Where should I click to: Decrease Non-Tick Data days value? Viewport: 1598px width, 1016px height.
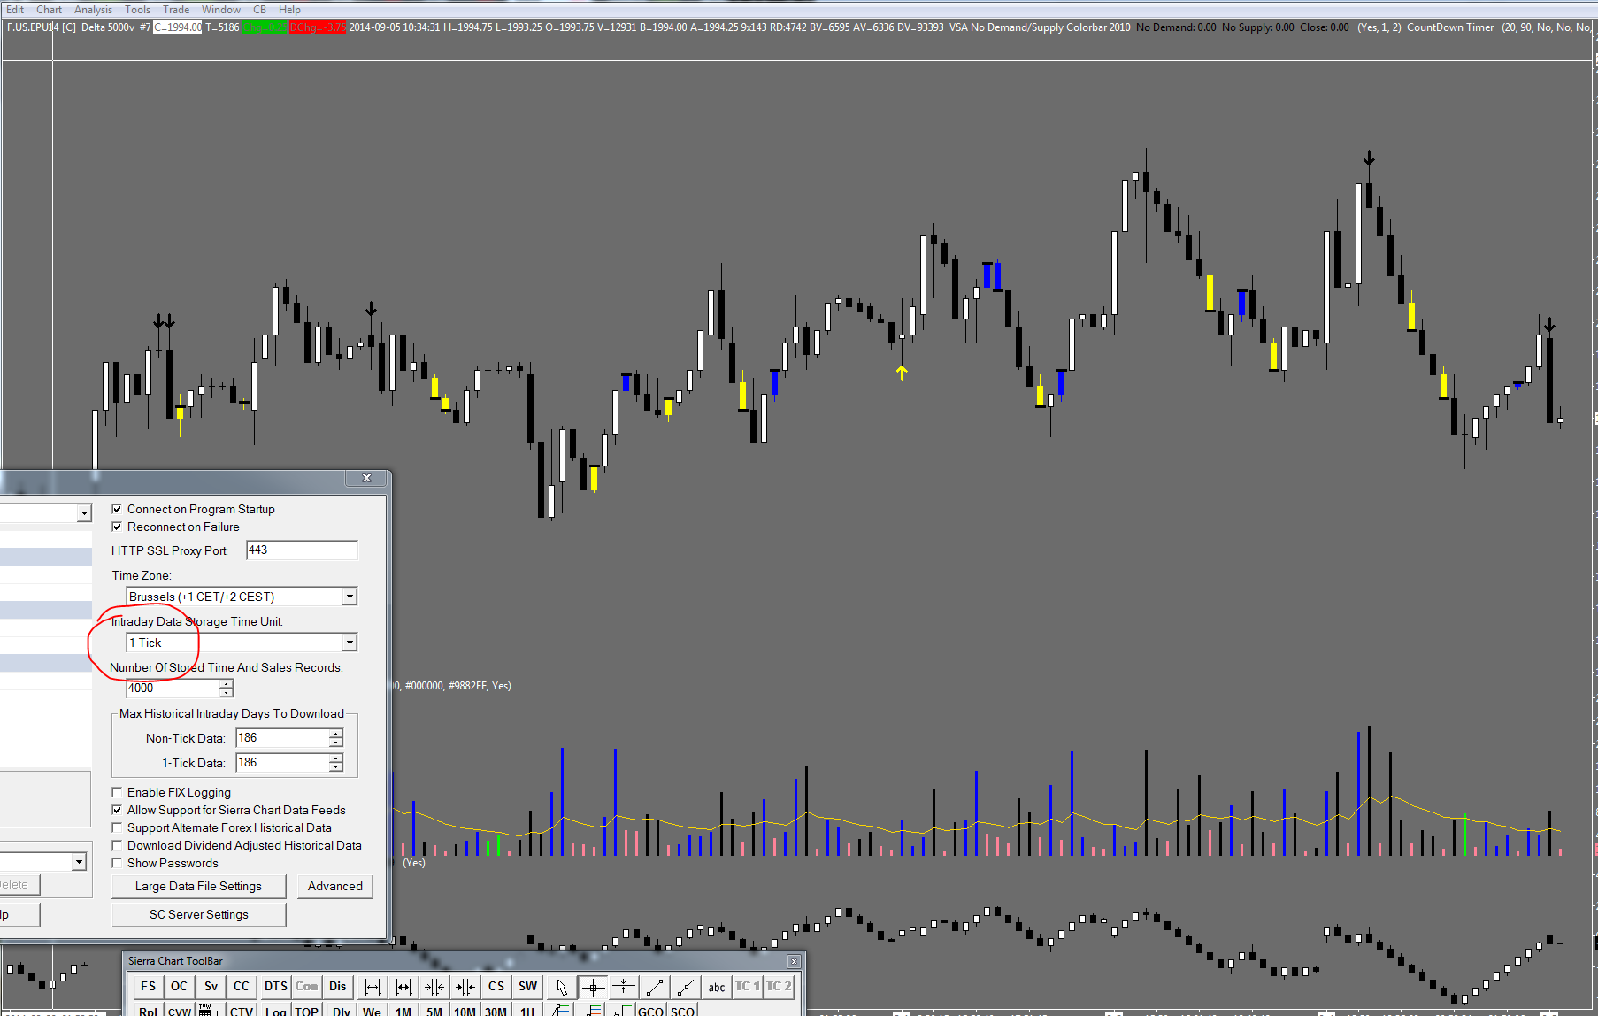click(x=336, y=742)
